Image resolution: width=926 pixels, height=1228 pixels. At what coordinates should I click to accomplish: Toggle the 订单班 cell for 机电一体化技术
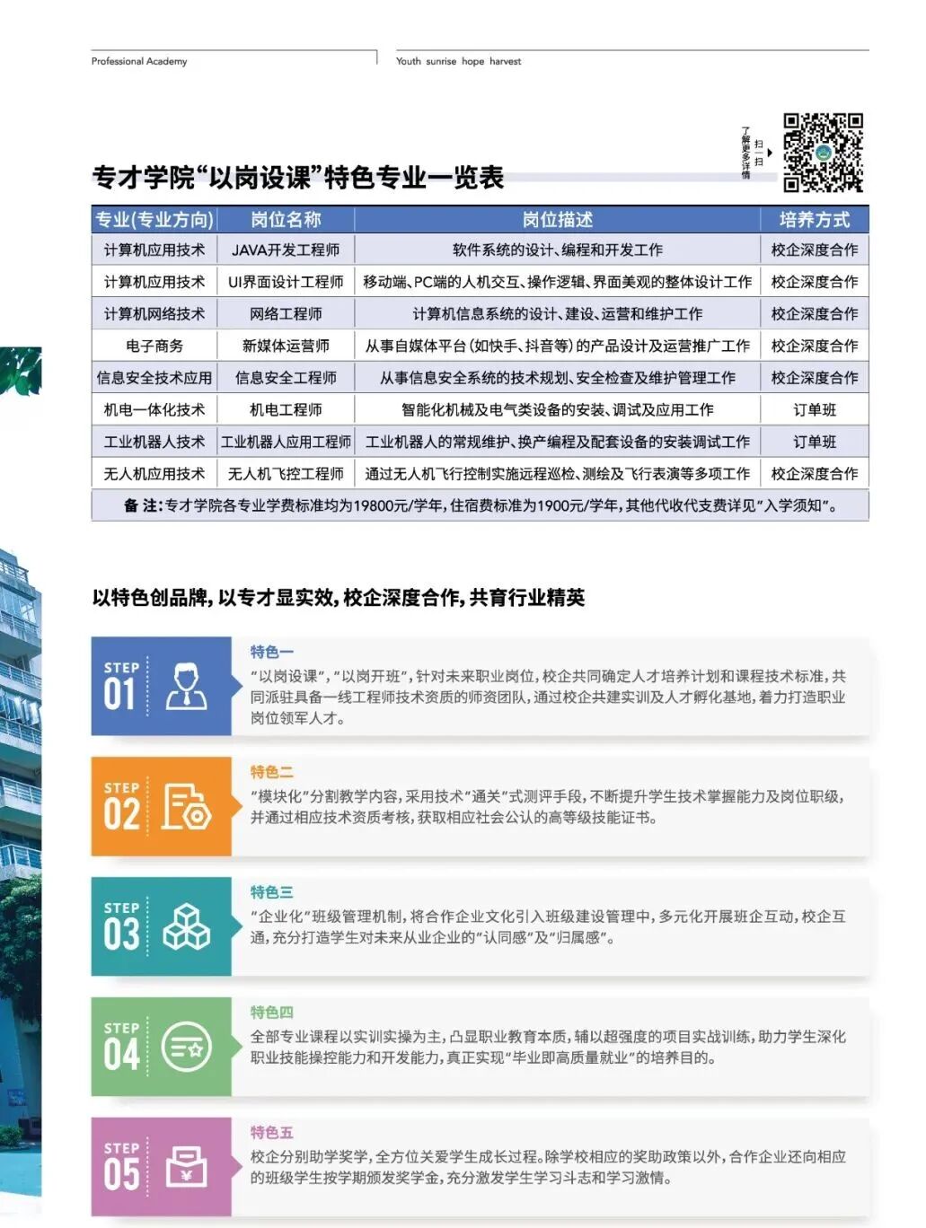coord(815,408)
